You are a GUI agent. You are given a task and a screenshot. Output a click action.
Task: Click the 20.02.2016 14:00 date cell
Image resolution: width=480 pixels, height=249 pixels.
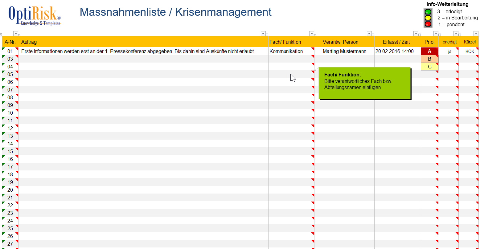click(394, 51)
